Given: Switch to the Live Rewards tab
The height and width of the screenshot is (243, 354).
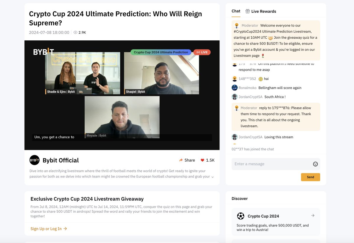Looking at the screenshot, I should [264, 11].
